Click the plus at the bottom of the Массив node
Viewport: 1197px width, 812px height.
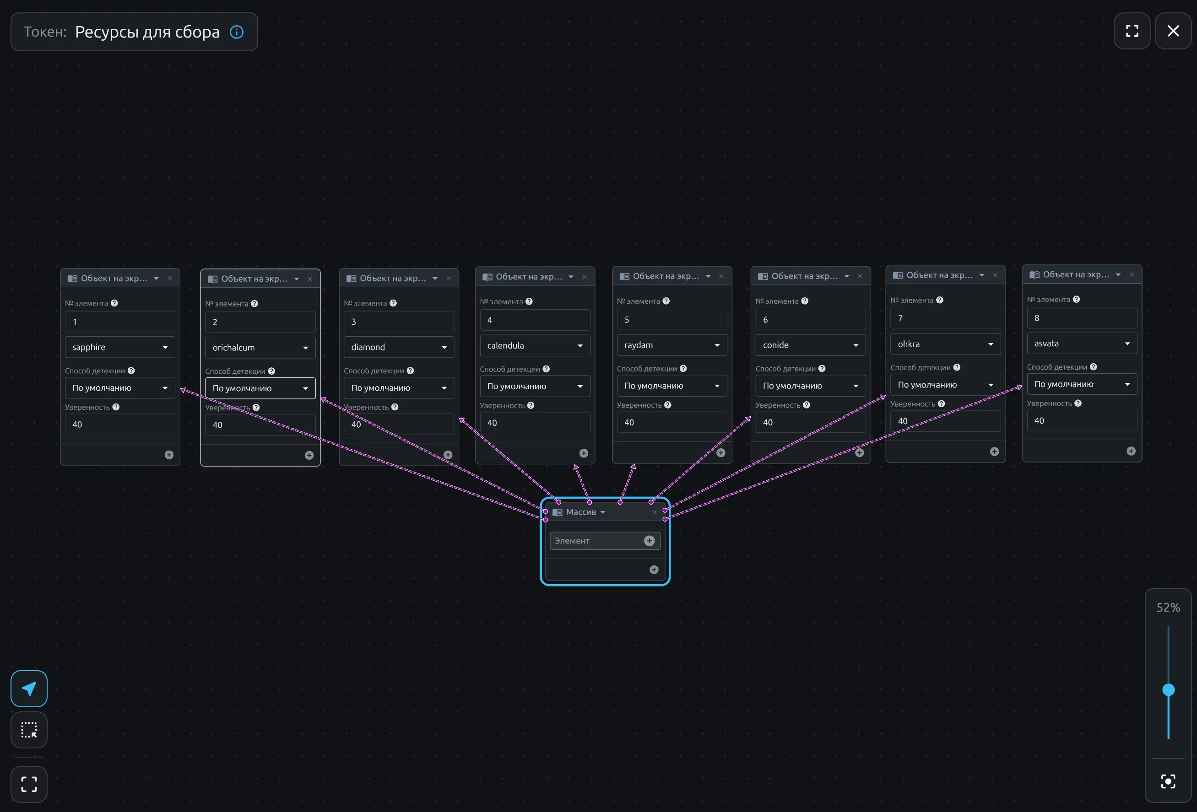click(x=654, y=570)
